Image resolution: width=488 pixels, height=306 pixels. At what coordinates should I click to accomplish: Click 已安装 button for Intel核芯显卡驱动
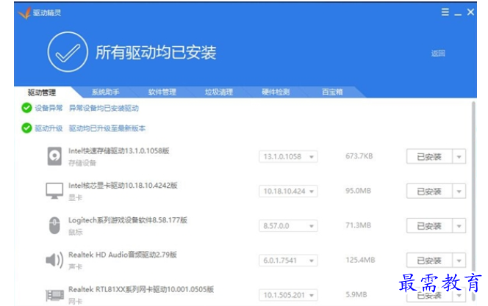pyautogui.click(x=429, y=191)
